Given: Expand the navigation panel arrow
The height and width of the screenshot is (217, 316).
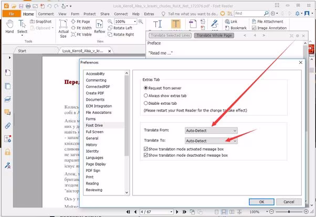Looking at the screenshot, I should [9, 58].
